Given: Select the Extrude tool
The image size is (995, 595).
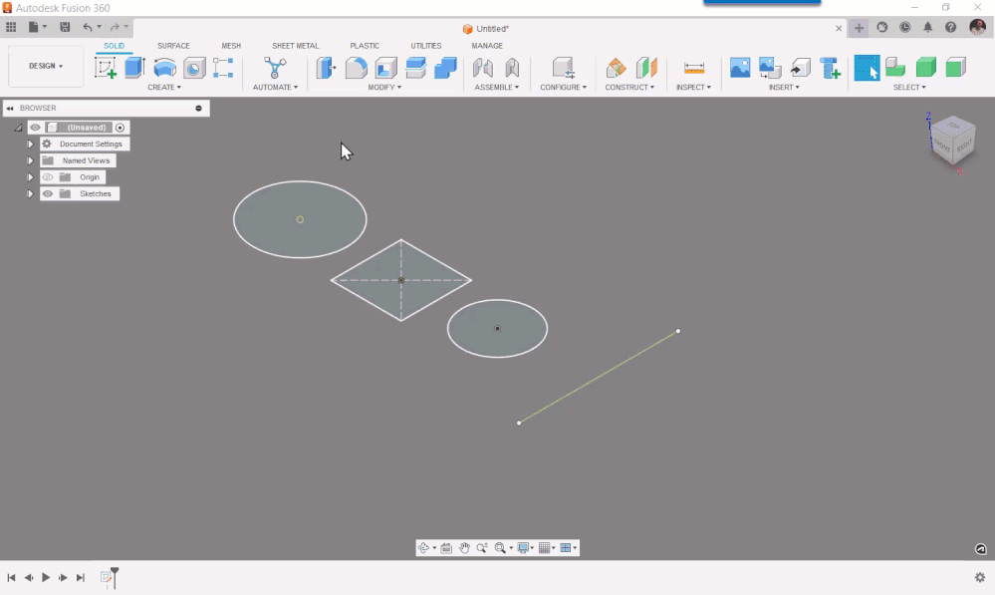Looking at the screenshot, I should 134,68.
